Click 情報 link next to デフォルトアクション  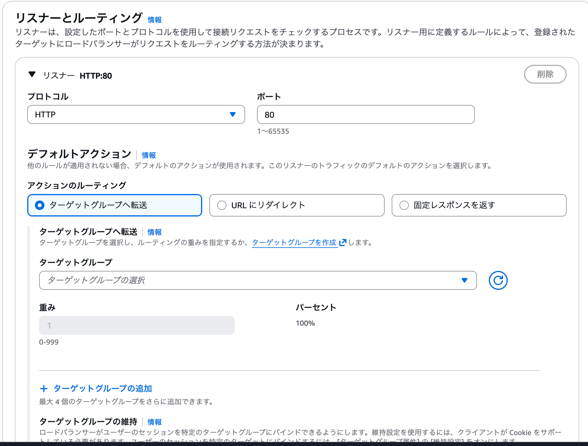click(x=149, y=155)
